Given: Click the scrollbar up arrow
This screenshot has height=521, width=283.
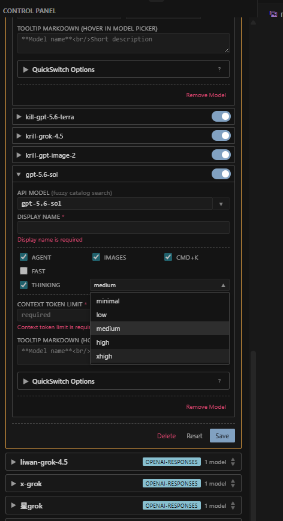Looking at the screenshot, I should (x=254, y=23).
